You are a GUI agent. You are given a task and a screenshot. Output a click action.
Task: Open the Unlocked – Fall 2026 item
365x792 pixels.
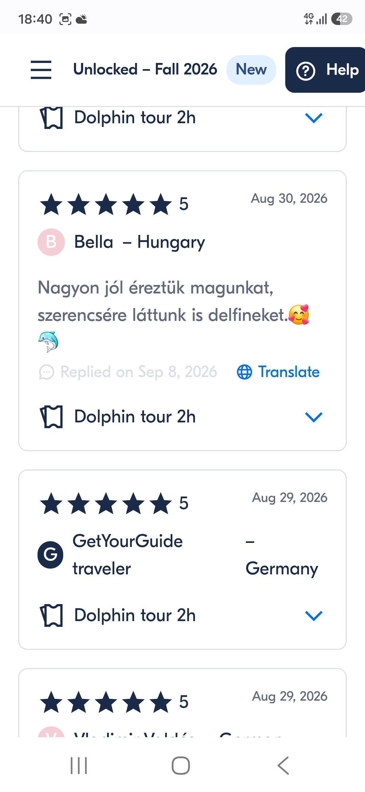pos(145,69)
